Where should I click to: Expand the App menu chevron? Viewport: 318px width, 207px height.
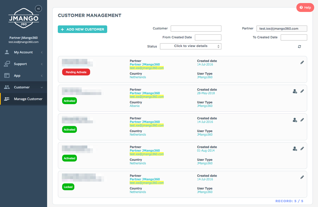pos(42,76)
